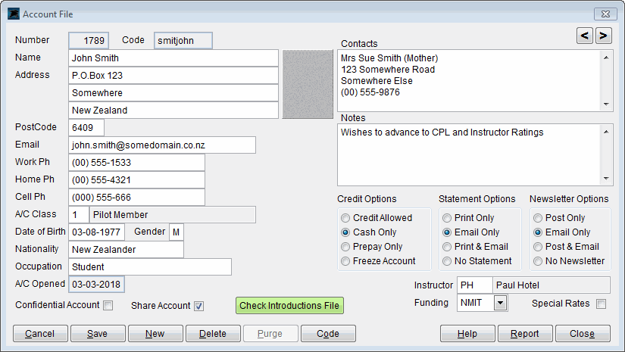The image size is (625, 352).
Task: Click the Code button
Action: 328,334
